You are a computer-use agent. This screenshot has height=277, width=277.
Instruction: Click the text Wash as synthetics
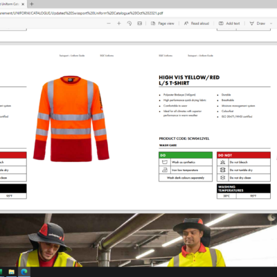(x=184, y=162)
